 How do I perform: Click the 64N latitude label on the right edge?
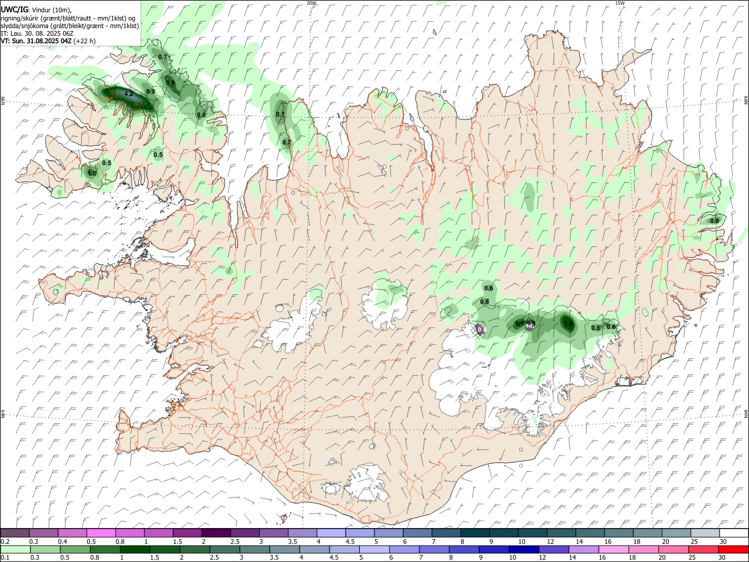click(746, 413)
